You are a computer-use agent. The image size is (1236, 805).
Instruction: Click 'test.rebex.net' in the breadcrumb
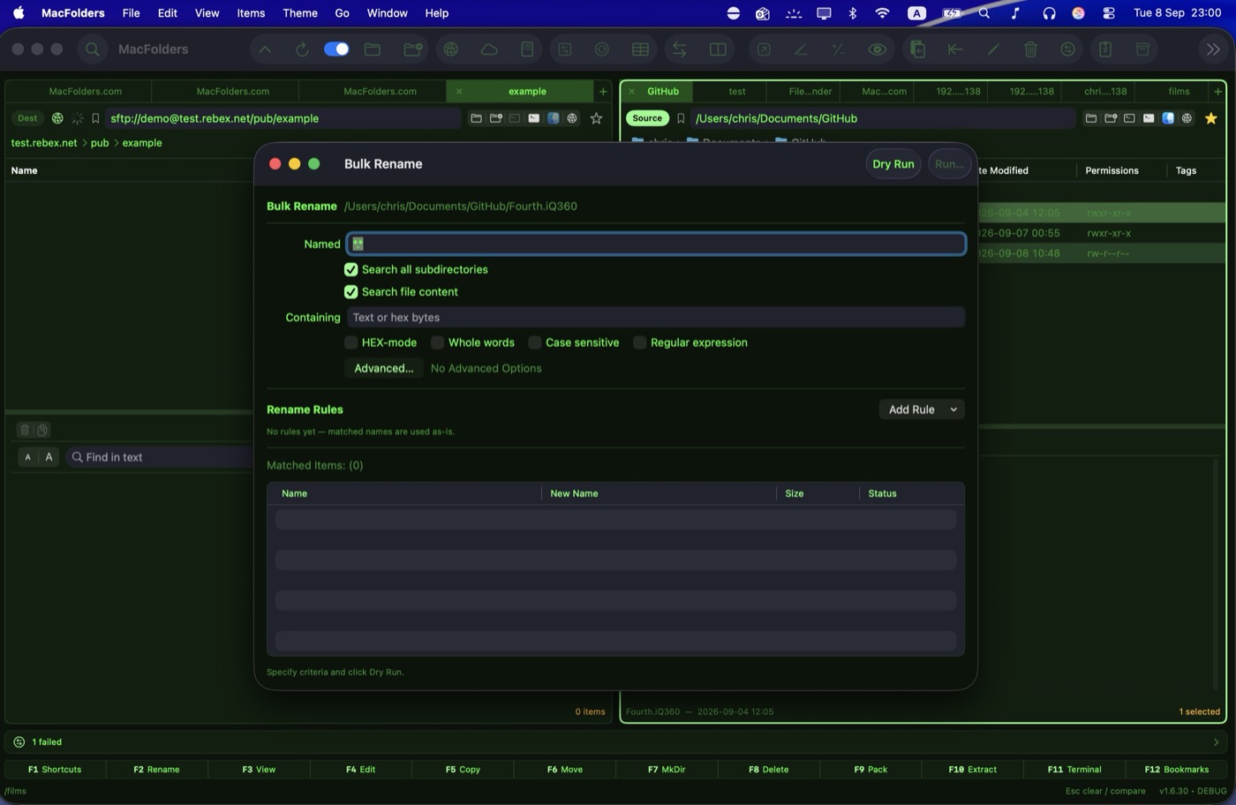point(44,143)
